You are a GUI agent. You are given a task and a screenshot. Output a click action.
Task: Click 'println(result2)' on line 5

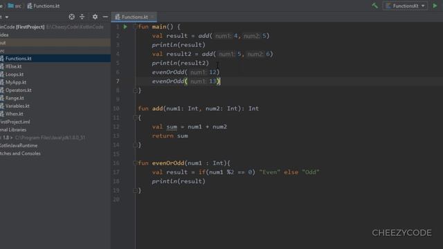coord(180,63)
